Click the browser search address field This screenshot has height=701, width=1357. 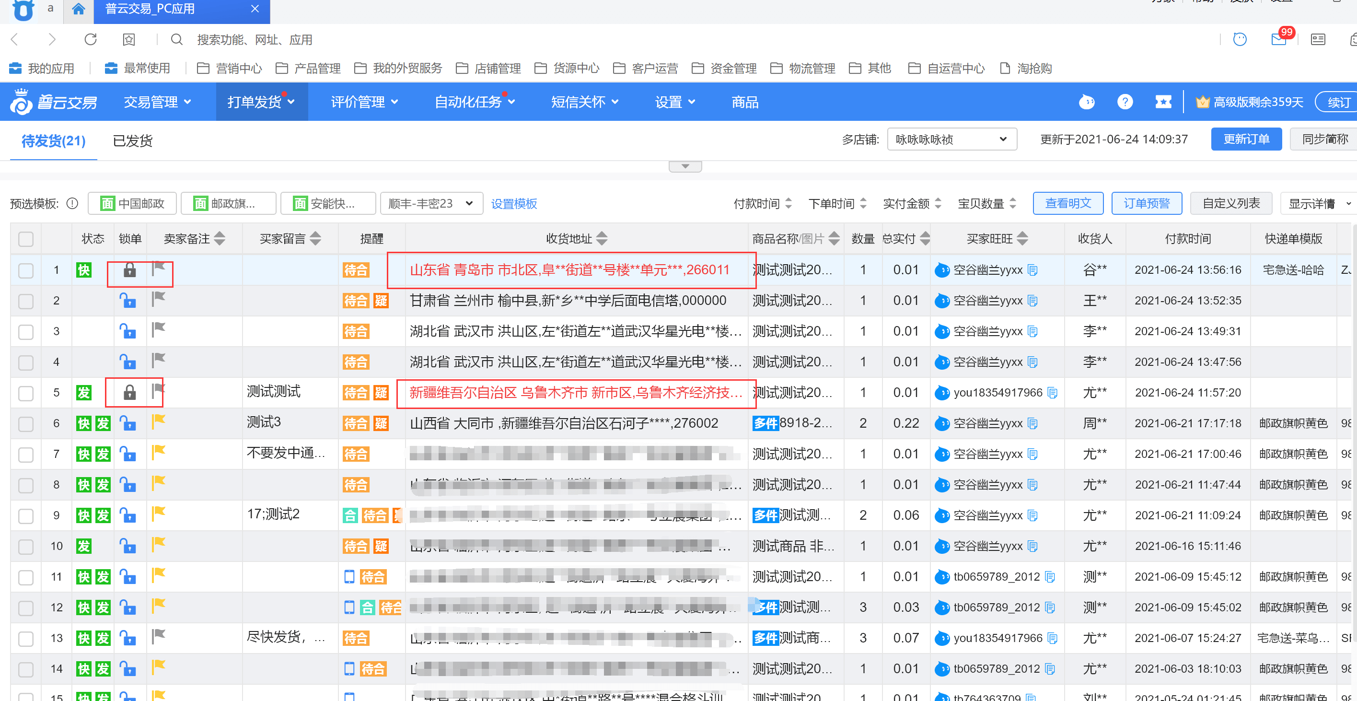pyautogui.click(x=255, y=40)
